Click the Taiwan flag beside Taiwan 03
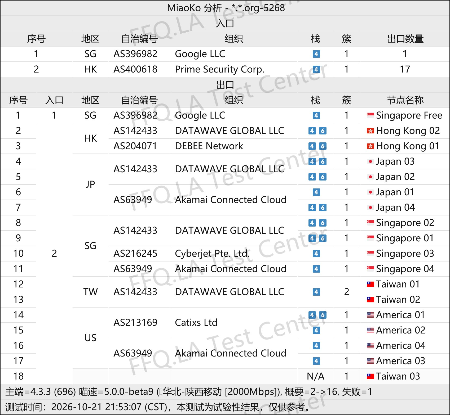 coord(370,376)
